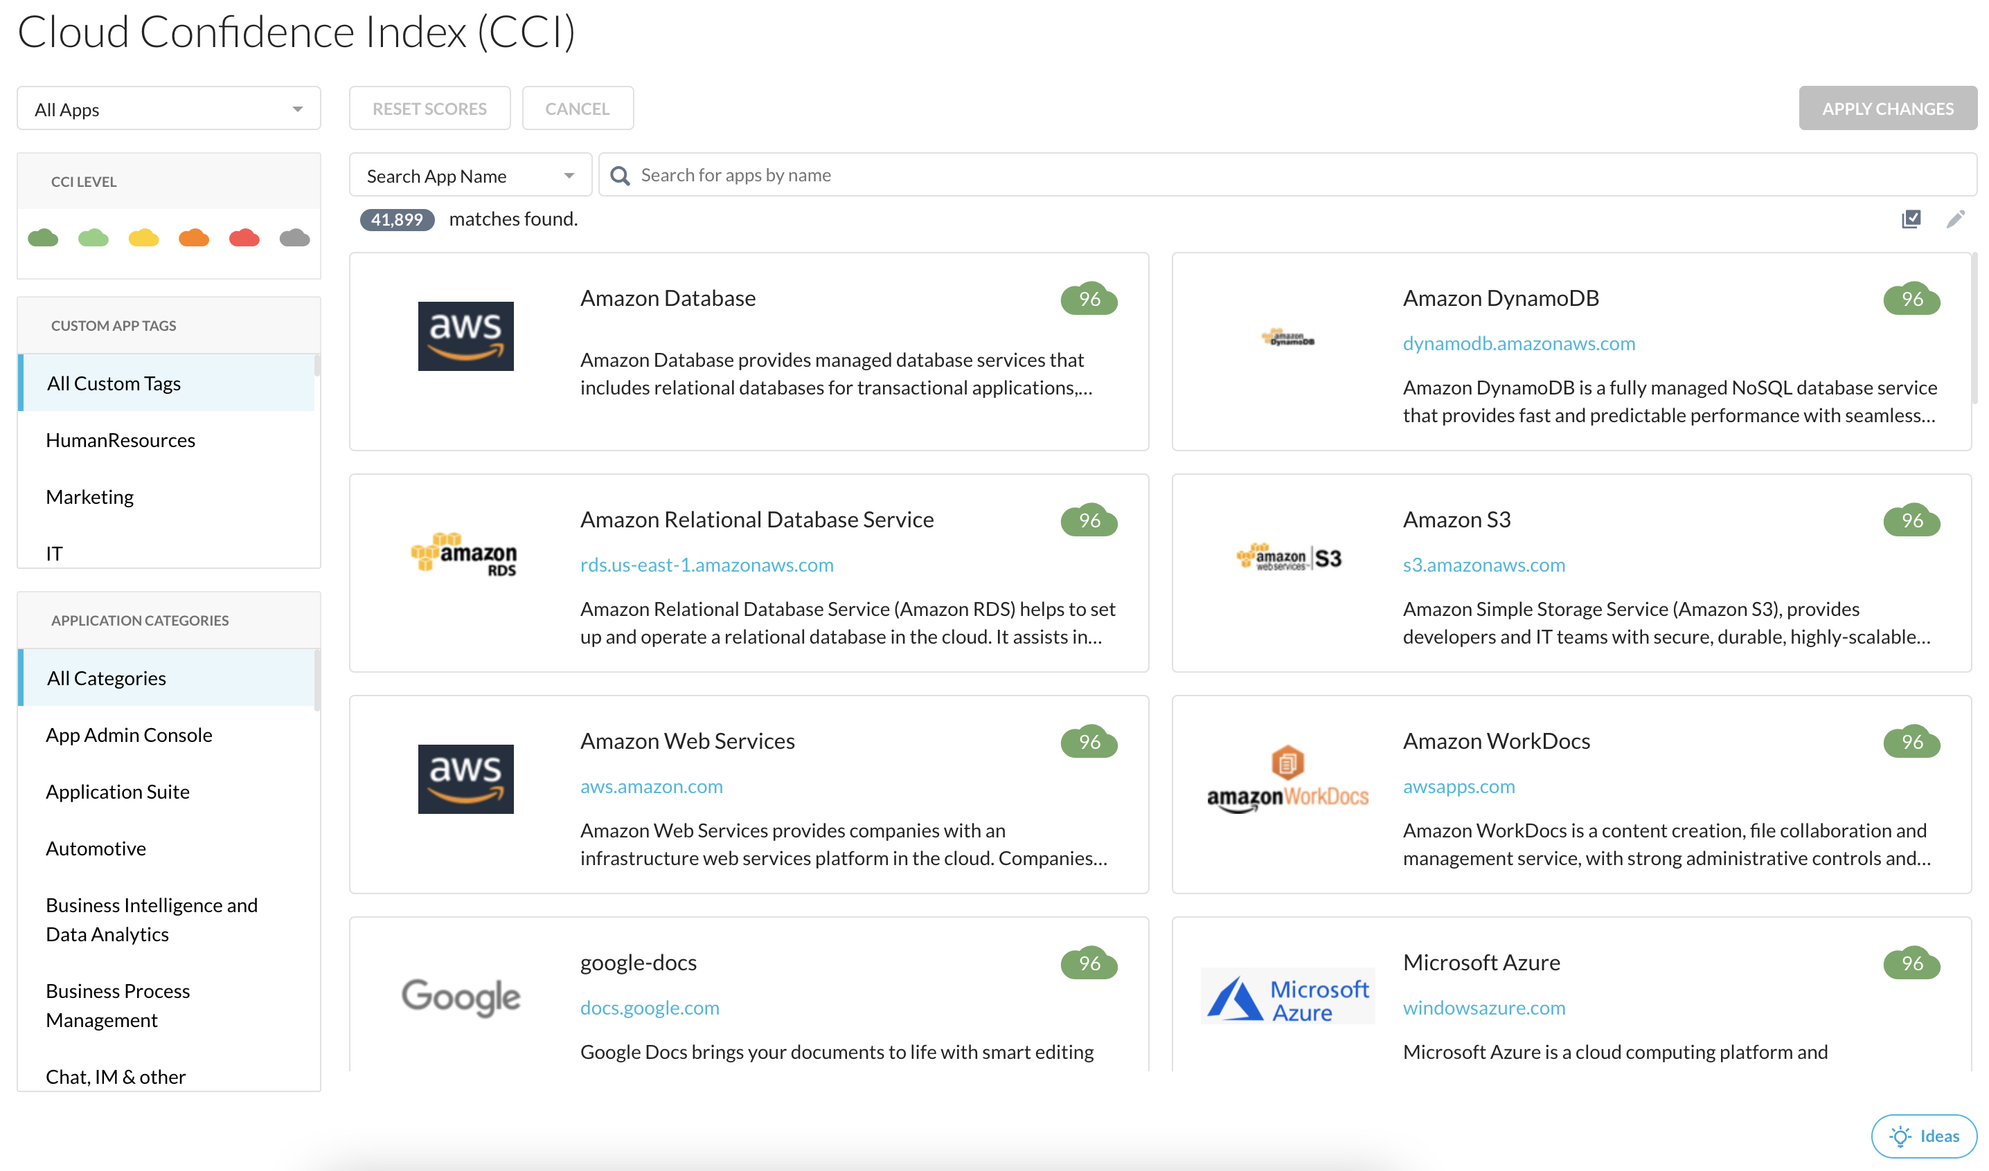This screenshot has width=1989, height=1171.
Task: Filter by light green CCI level cloud
Action: tap(93, 237)
